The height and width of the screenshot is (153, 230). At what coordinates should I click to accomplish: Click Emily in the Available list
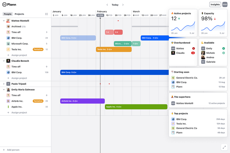click(213, 48)
